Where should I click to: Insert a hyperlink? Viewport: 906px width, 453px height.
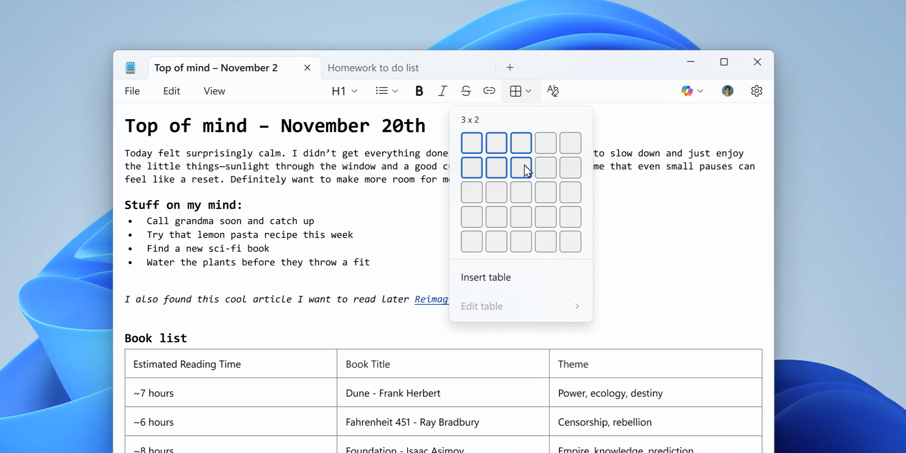[489, 91]
